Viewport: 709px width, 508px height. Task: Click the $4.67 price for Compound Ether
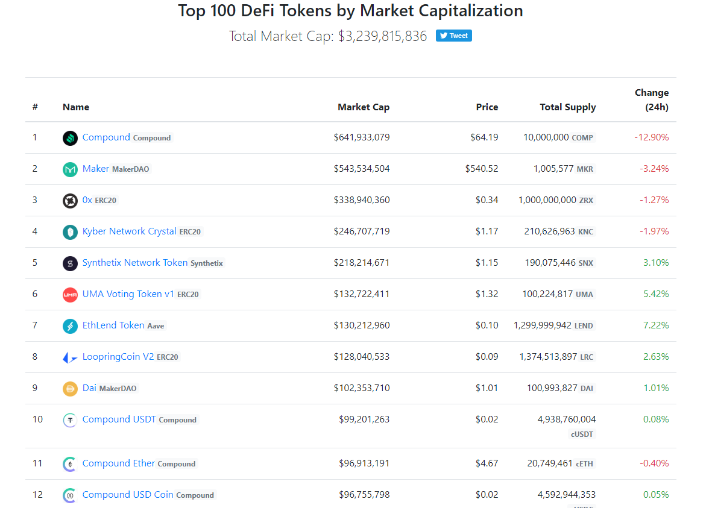click(x=487, y=463)
